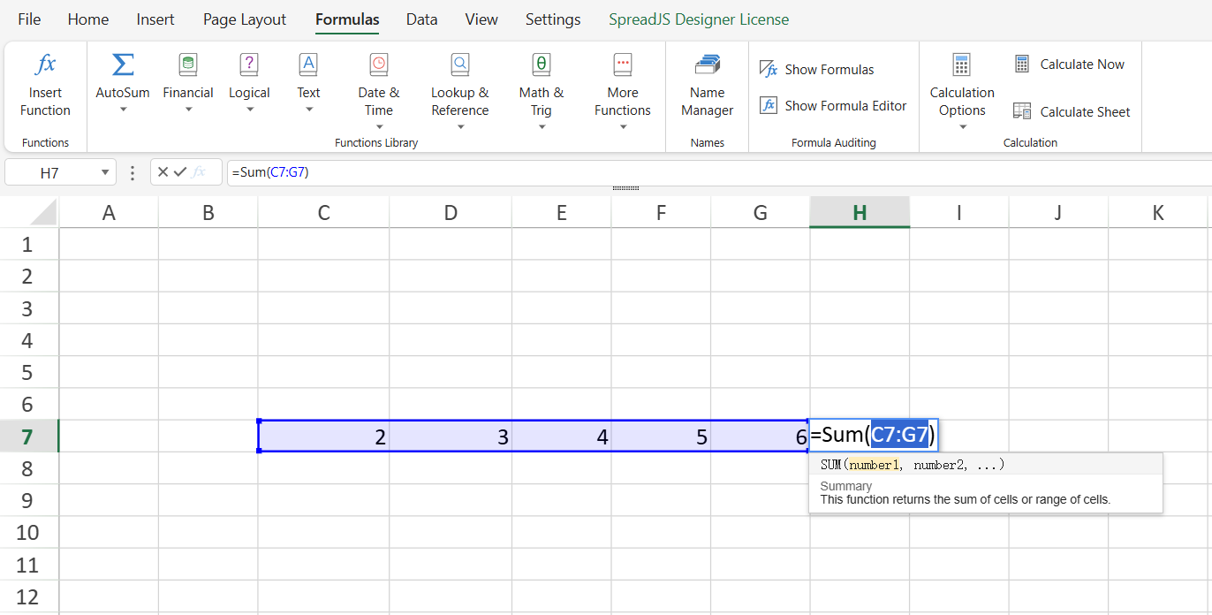1212x615 pixels.
Task: Select row 12 header
Action: 29,596
